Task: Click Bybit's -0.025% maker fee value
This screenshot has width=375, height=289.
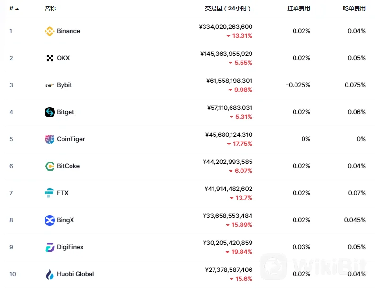Action: [x=298, y=85]
